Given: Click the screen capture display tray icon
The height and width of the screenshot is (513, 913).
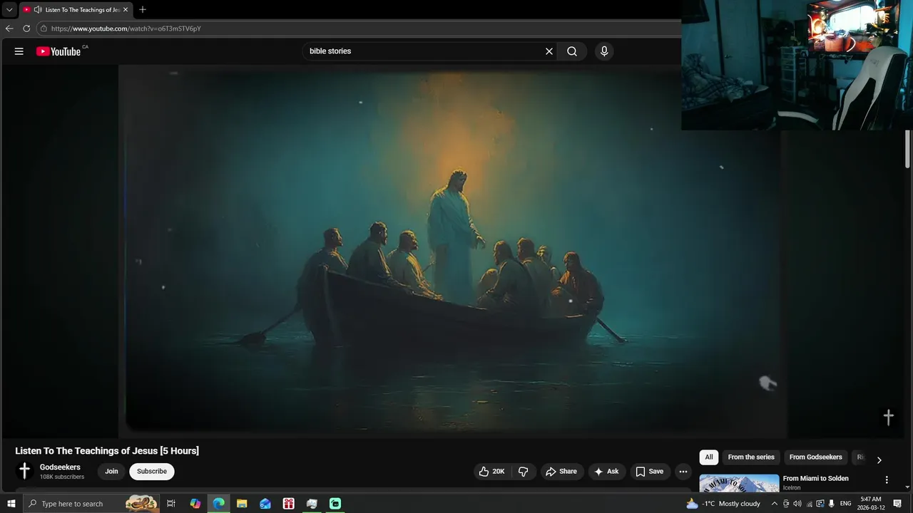Looking at the screenshot, I should (x=820, y=504).
